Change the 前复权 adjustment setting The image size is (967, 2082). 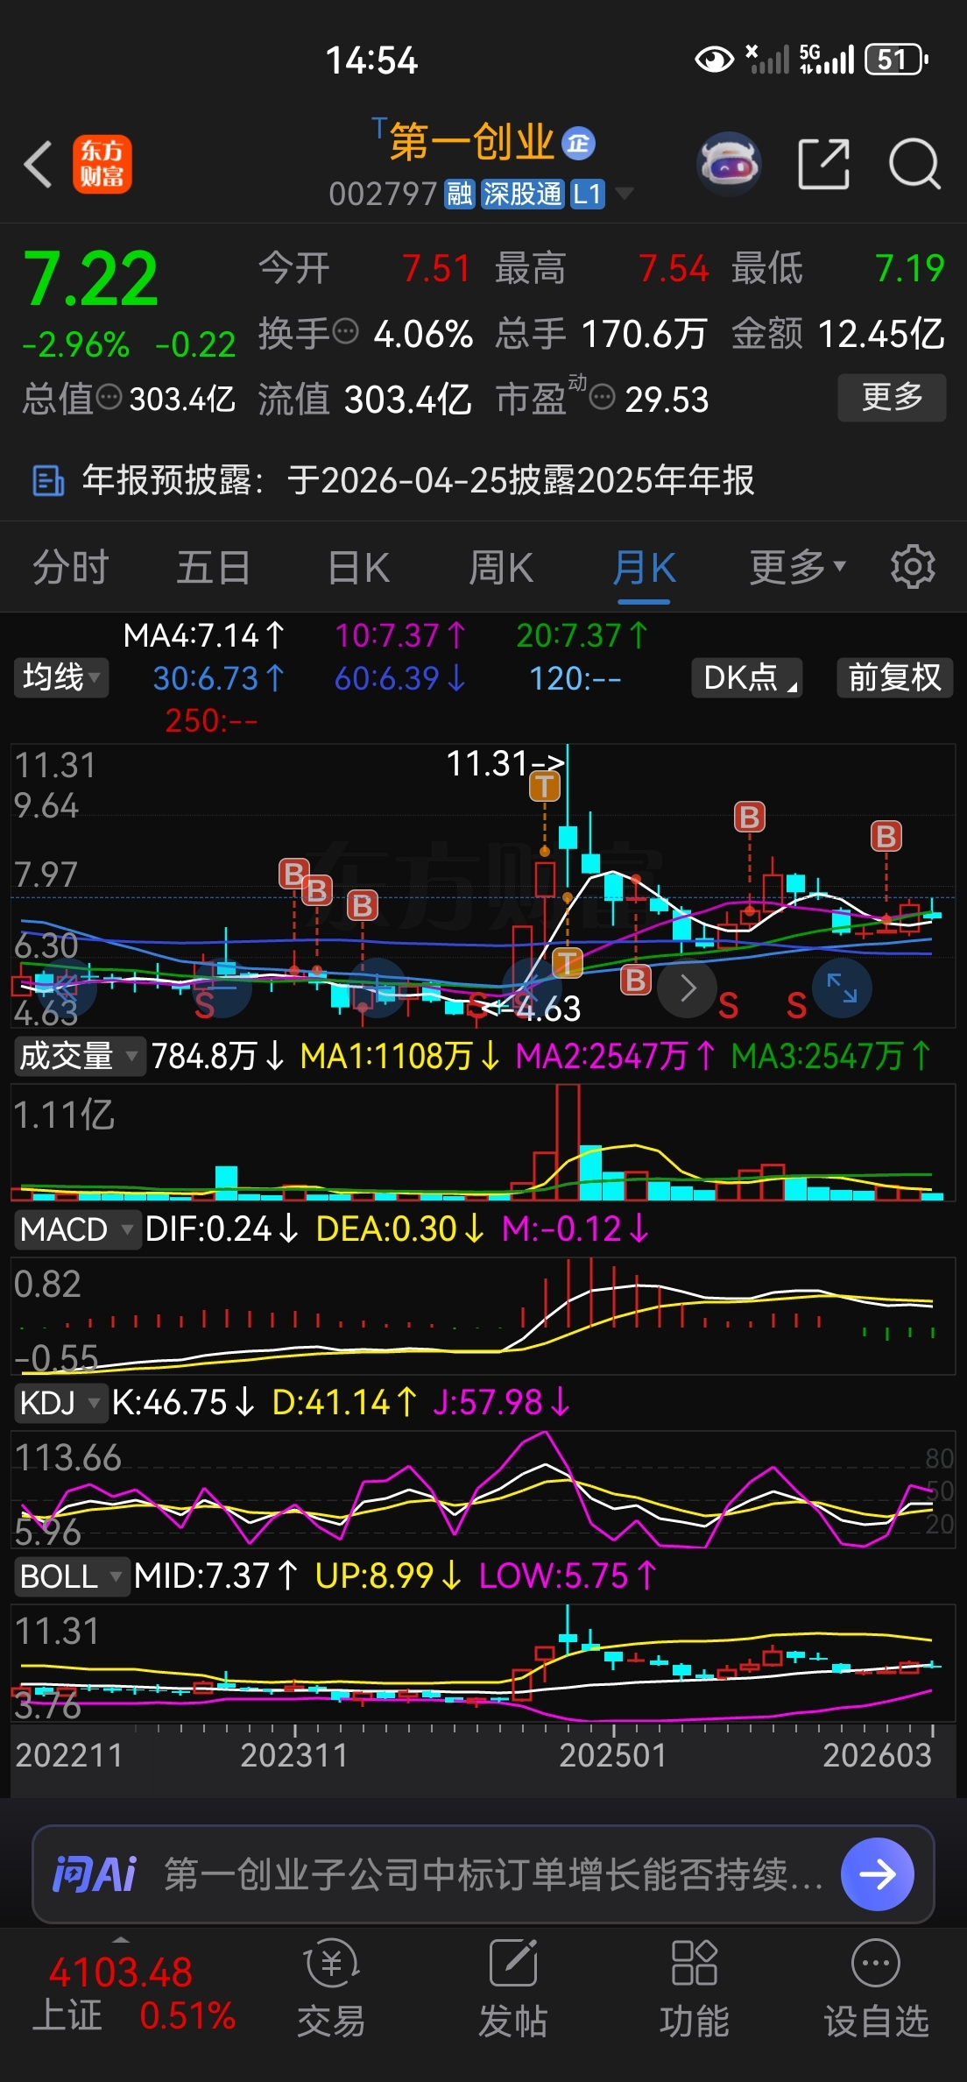[894, 677]
